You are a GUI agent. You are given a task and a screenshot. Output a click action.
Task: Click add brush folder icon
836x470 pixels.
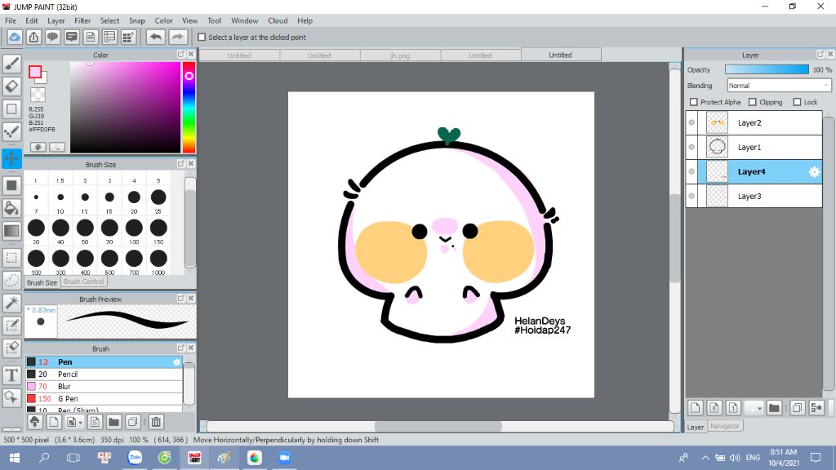(x=113, y=422)
